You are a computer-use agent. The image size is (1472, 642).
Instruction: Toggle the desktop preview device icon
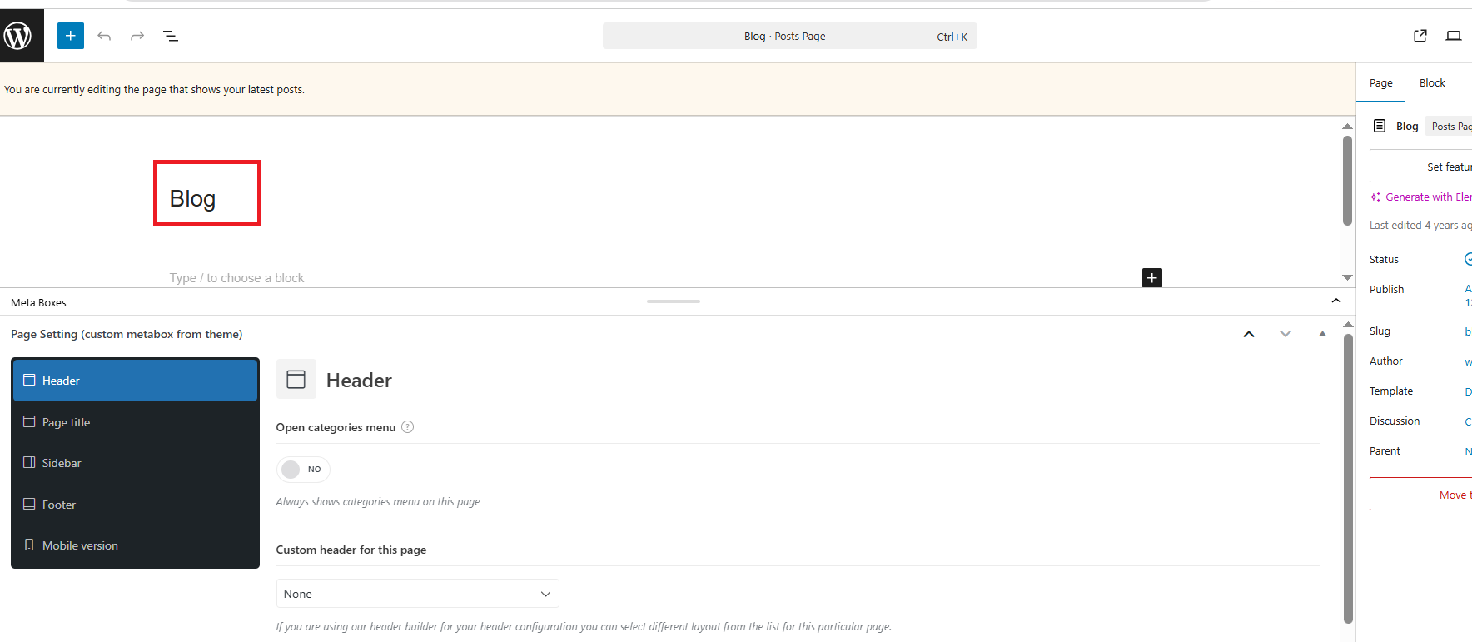point(1454,36)
